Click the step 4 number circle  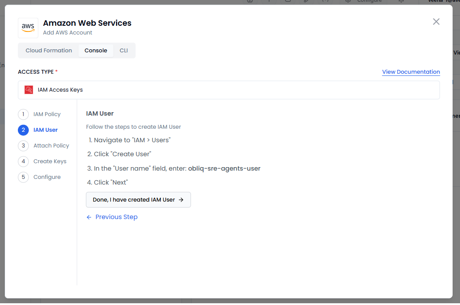coord(23,161)
